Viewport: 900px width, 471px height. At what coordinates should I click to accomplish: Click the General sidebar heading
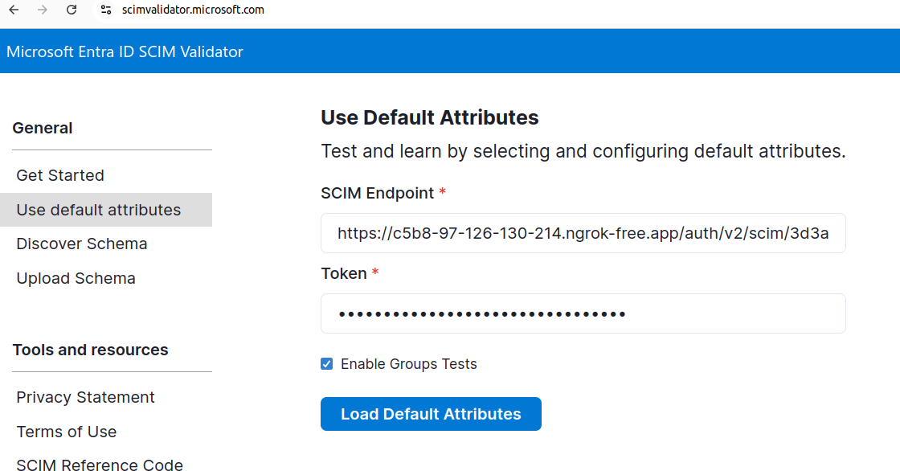pos(43,128)
